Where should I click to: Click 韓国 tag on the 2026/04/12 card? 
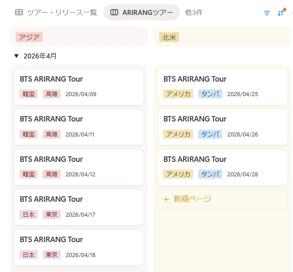(x=29, y=174)
